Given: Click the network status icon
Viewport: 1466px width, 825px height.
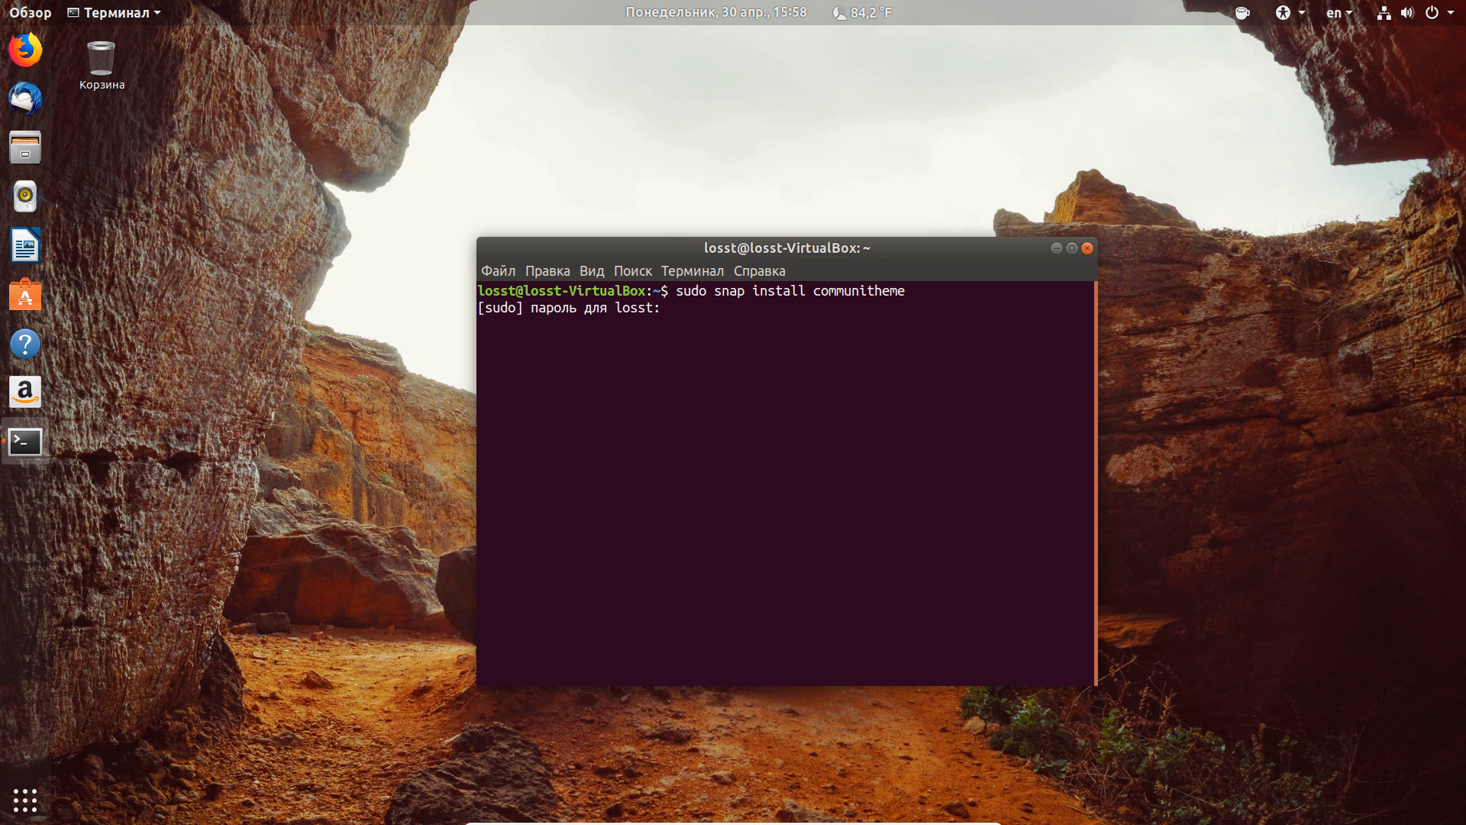Looking at the screenshot, I should pos(1384,13).
